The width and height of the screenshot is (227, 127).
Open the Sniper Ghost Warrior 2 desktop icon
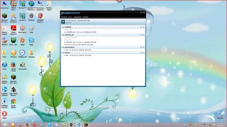pyautogui.click(x=13, y=91)
